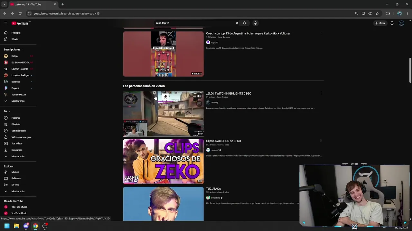Expand Mostrar más below Descargas
This screenshot has width=412, height=231.
click(x=18, y=156)
